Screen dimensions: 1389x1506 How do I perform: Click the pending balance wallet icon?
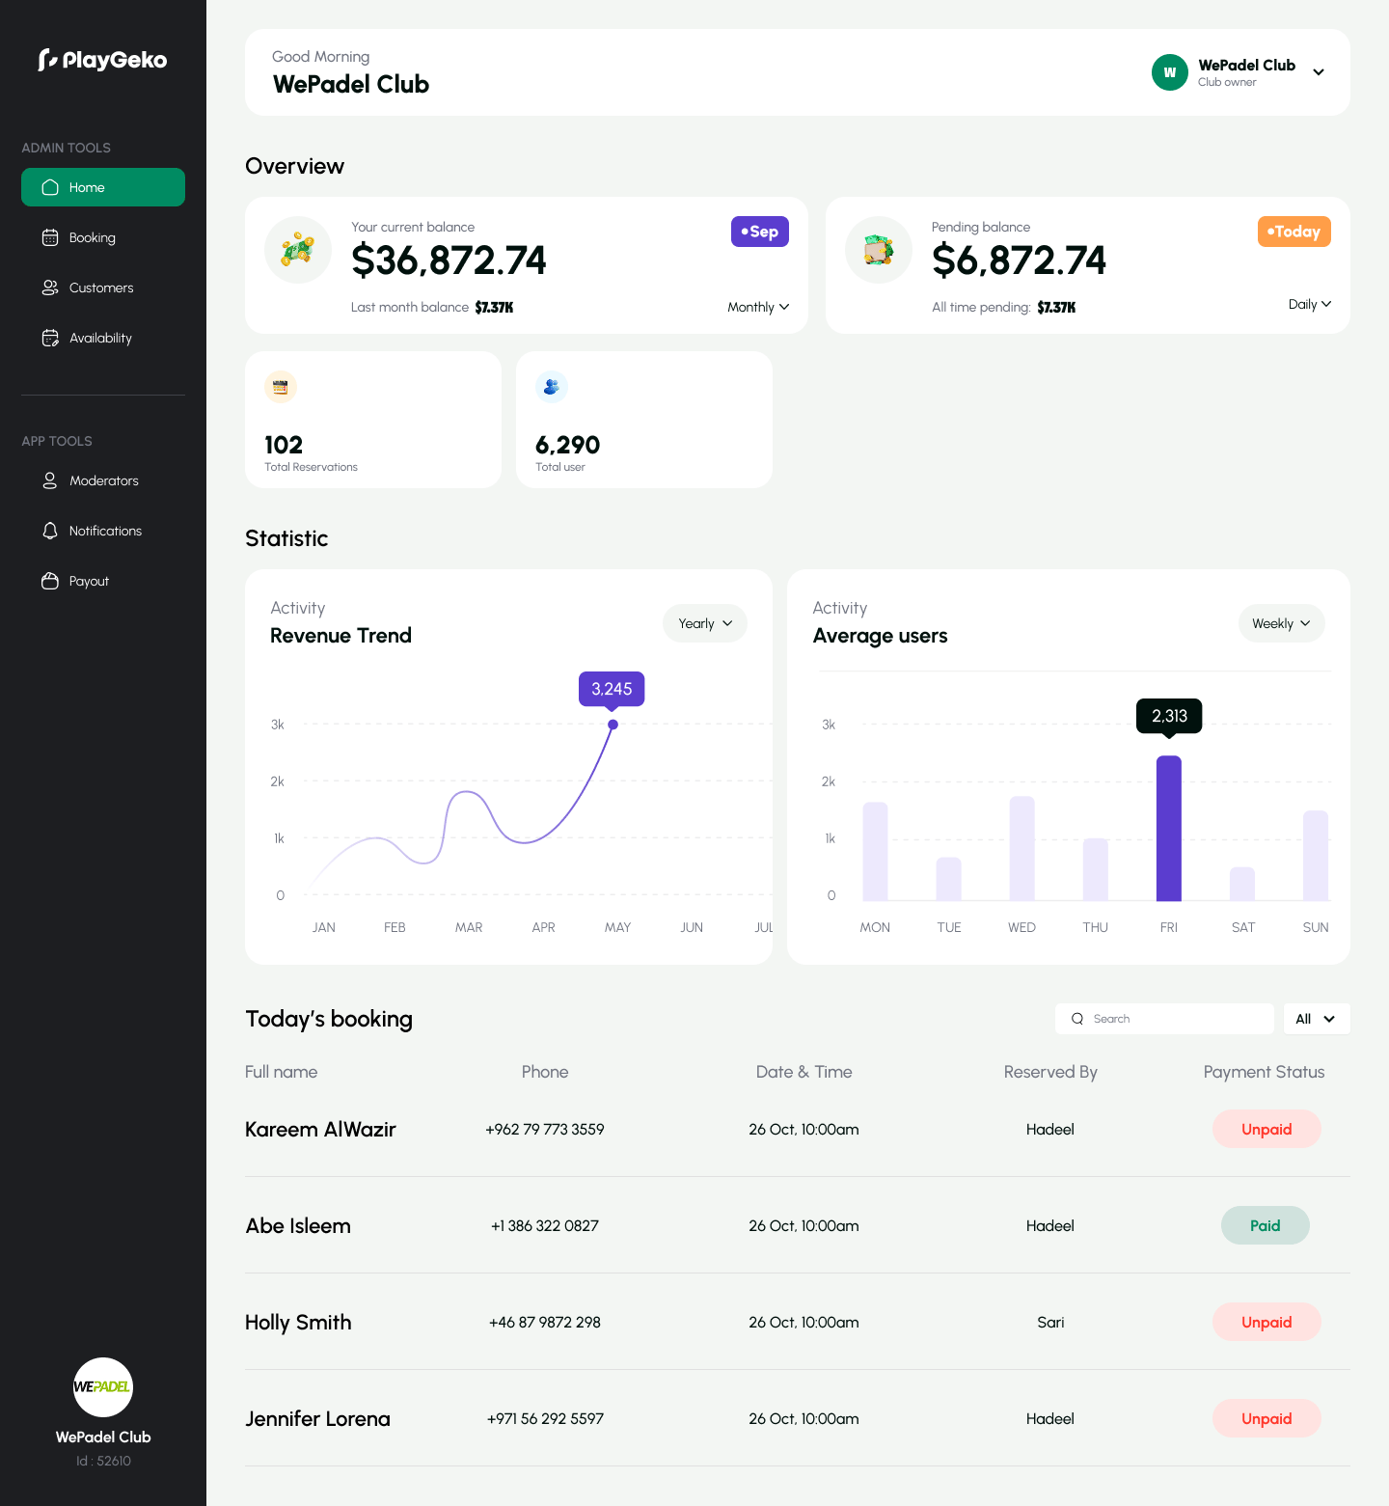point(879,250)
